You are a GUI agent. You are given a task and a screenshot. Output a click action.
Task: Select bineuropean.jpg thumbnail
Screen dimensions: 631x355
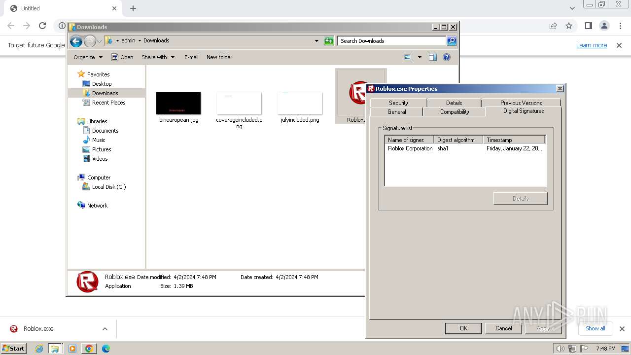178,103
